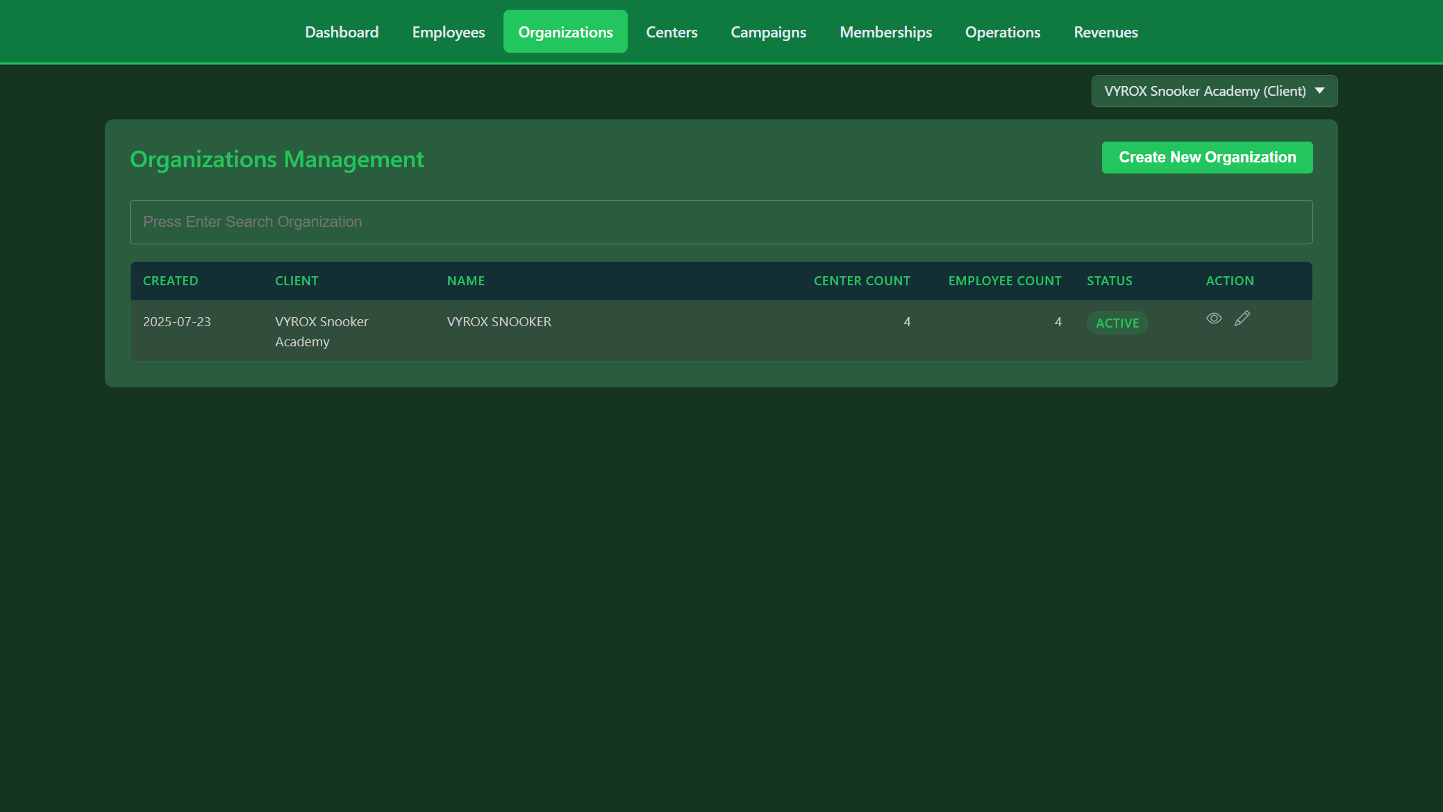Switch to the Centers tab
This screenshot has width=1443, height=812.
(x=672, y=32)
